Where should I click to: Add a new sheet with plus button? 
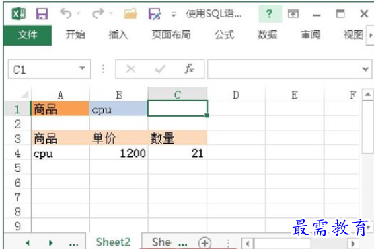(204, 243)
